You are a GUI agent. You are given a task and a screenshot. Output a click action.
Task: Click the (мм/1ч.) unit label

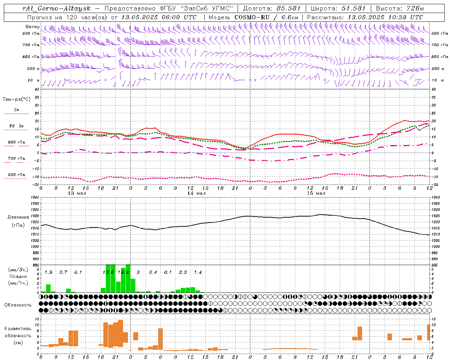18,283
